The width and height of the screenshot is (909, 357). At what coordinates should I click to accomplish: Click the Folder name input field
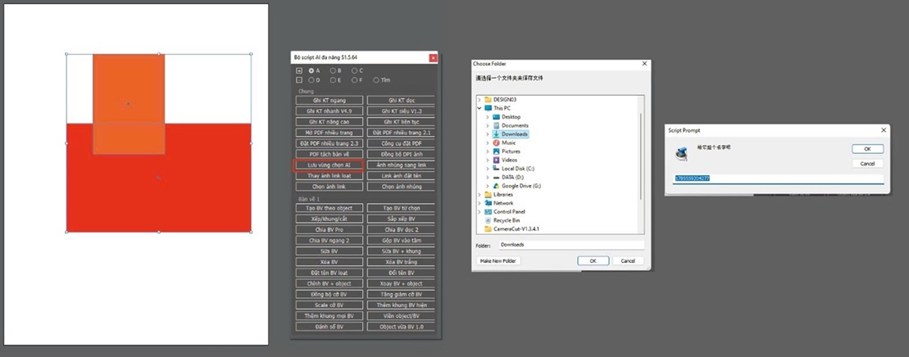click(x=571, y=245)
